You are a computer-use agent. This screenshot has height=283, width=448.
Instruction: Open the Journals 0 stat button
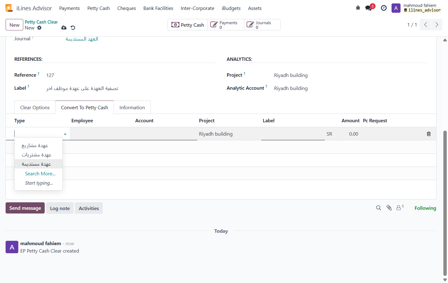tap(262, 25)
